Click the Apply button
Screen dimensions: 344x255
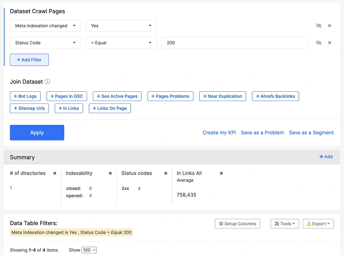pos(37,133)
